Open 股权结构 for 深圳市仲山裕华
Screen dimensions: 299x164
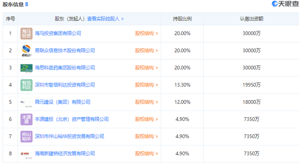147,136
